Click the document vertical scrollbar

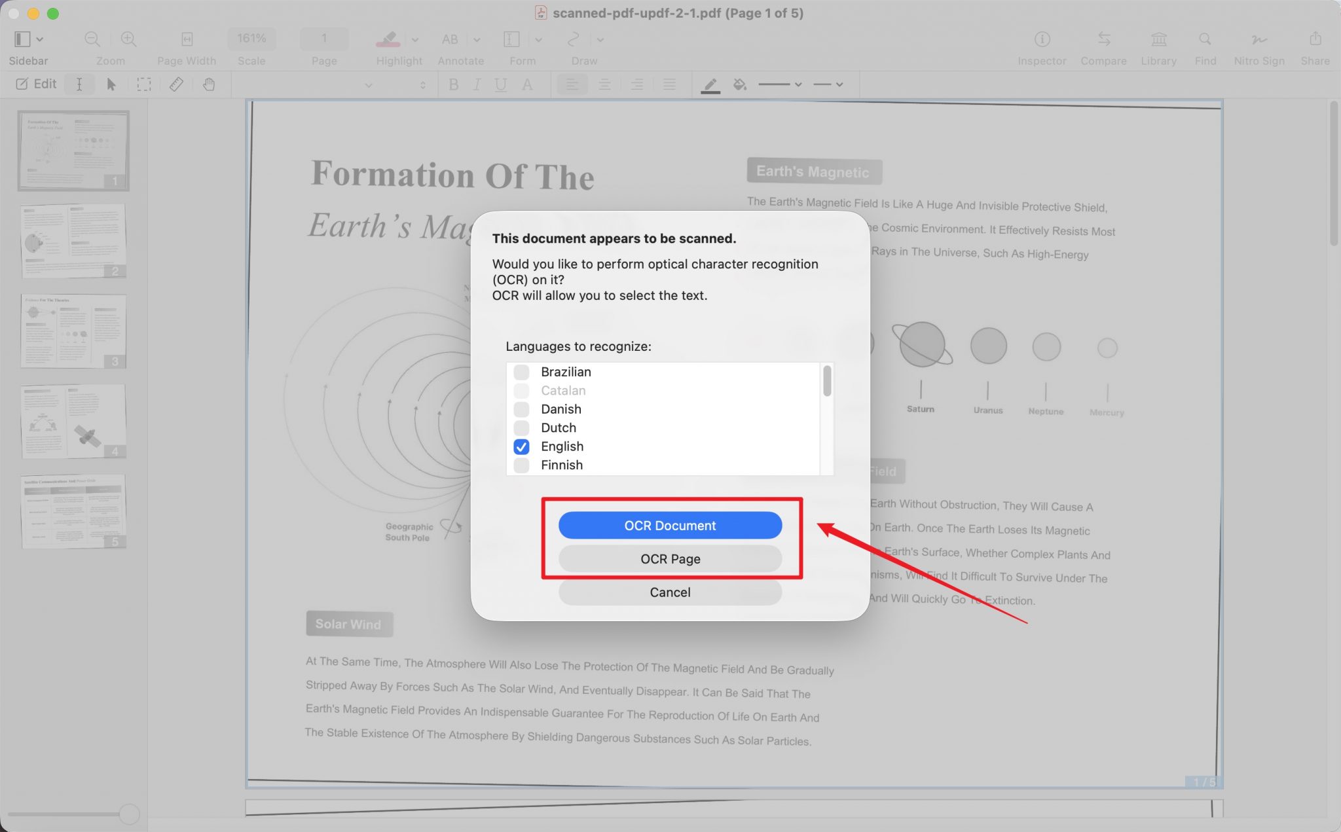(1334, 173)
